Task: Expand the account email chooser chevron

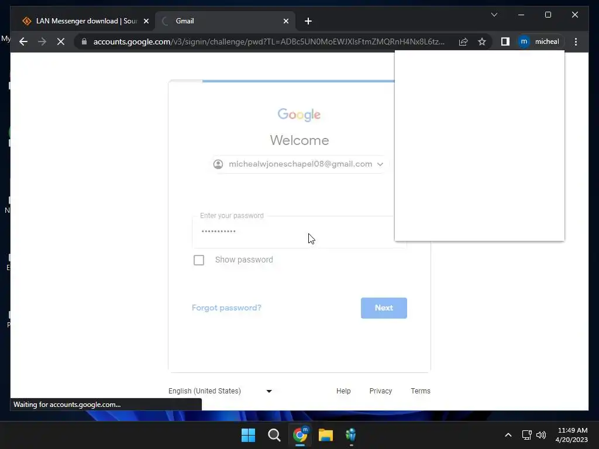Action: (380, 164)
